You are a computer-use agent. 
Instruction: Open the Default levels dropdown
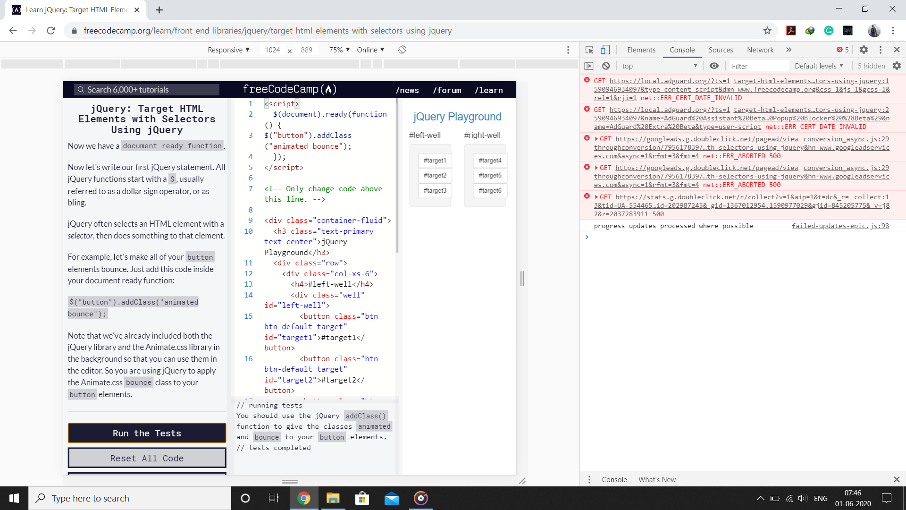coord(819,66)
